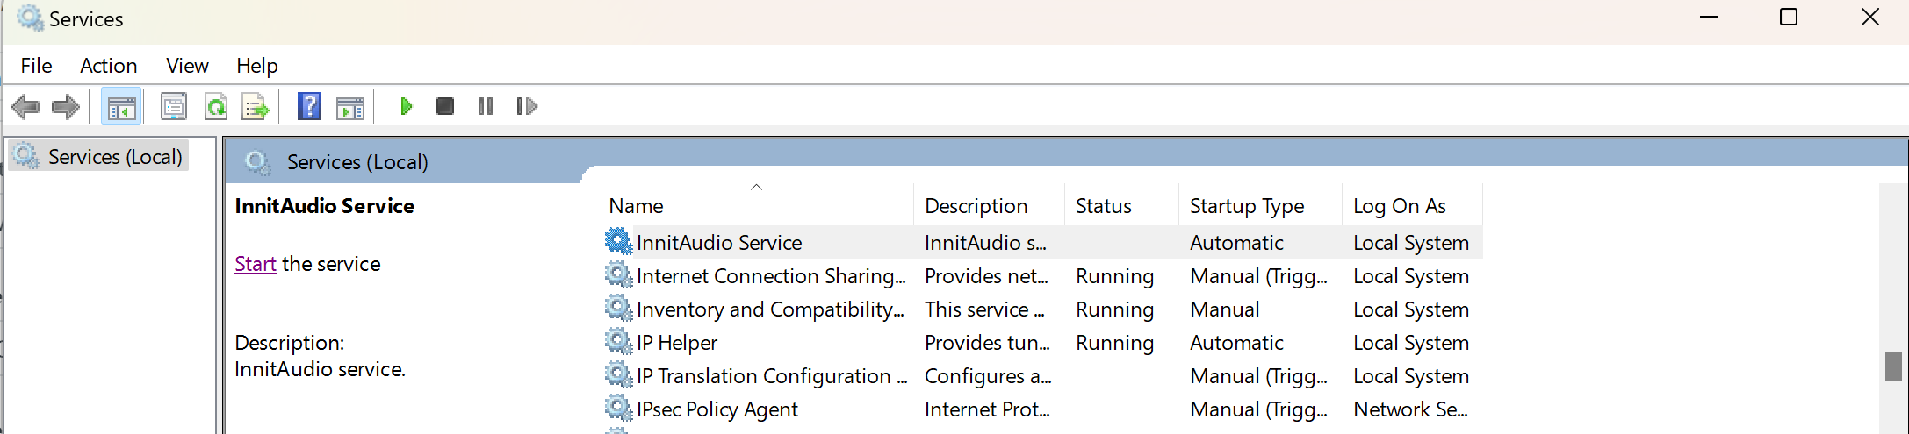Select Internet Connection Sharing service name

(771, 276)
